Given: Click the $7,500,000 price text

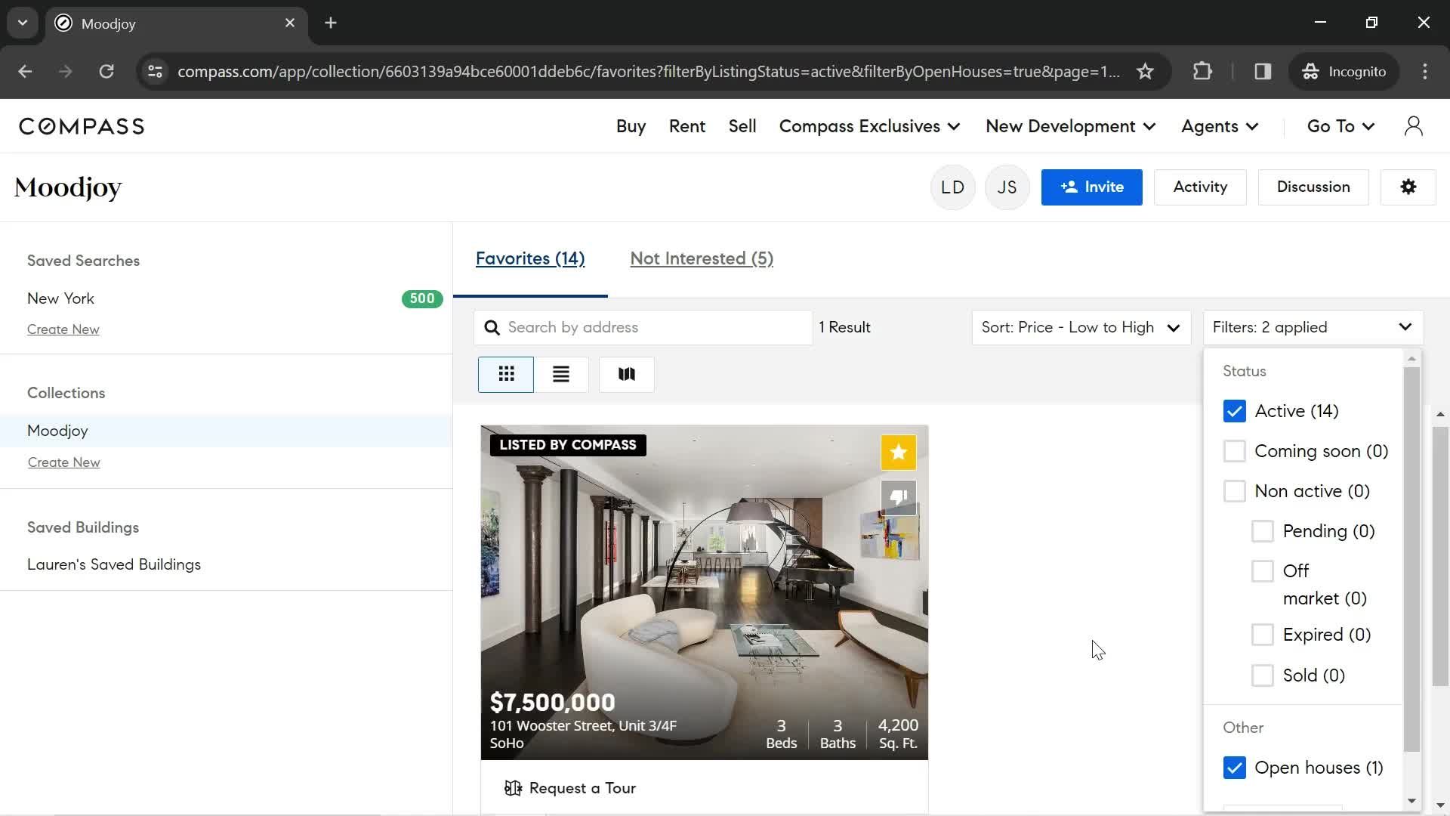Looking at the screenshot, I should [553, 703].
